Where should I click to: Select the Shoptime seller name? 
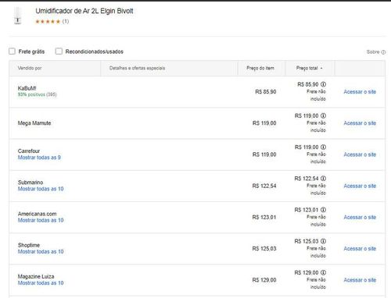29,245
